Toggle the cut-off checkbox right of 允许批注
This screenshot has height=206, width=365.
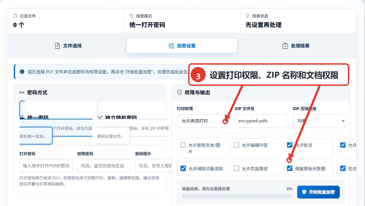pyautogui.click(x=343, y=145)
